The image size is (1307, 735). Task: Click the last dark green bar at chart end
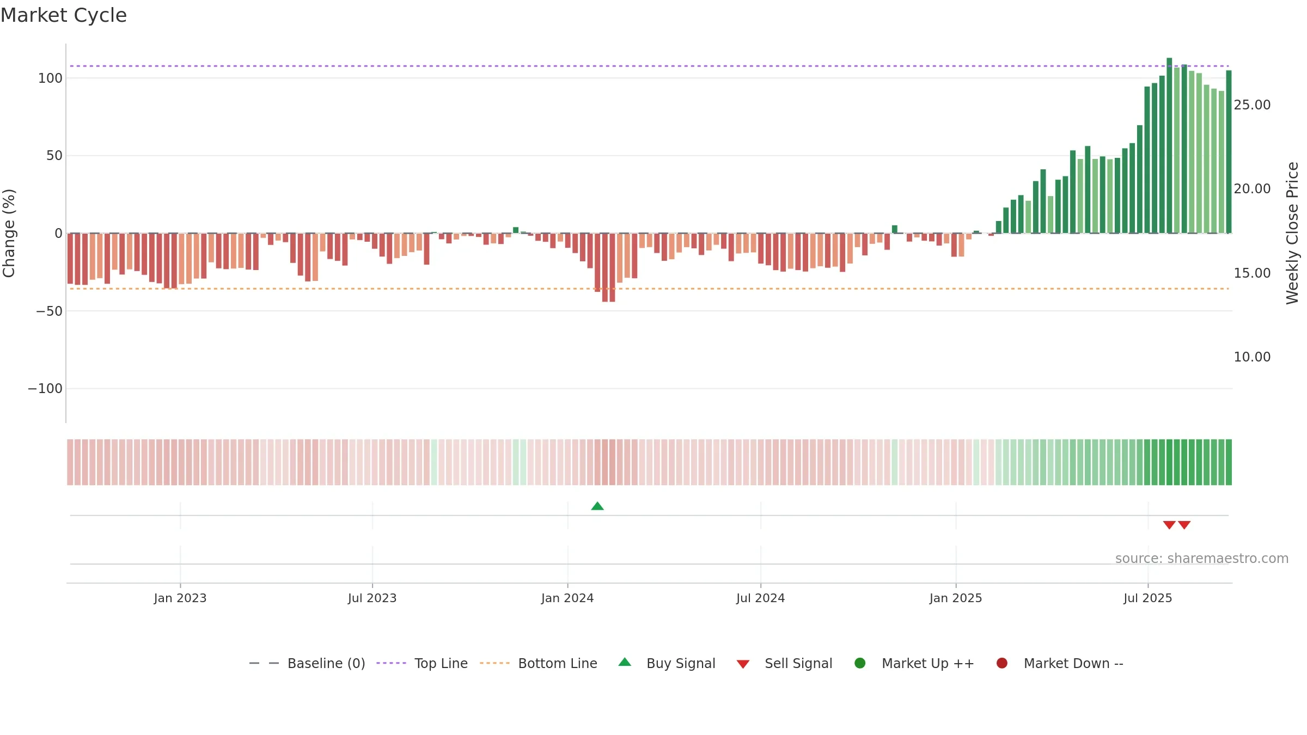(1229, 152)
